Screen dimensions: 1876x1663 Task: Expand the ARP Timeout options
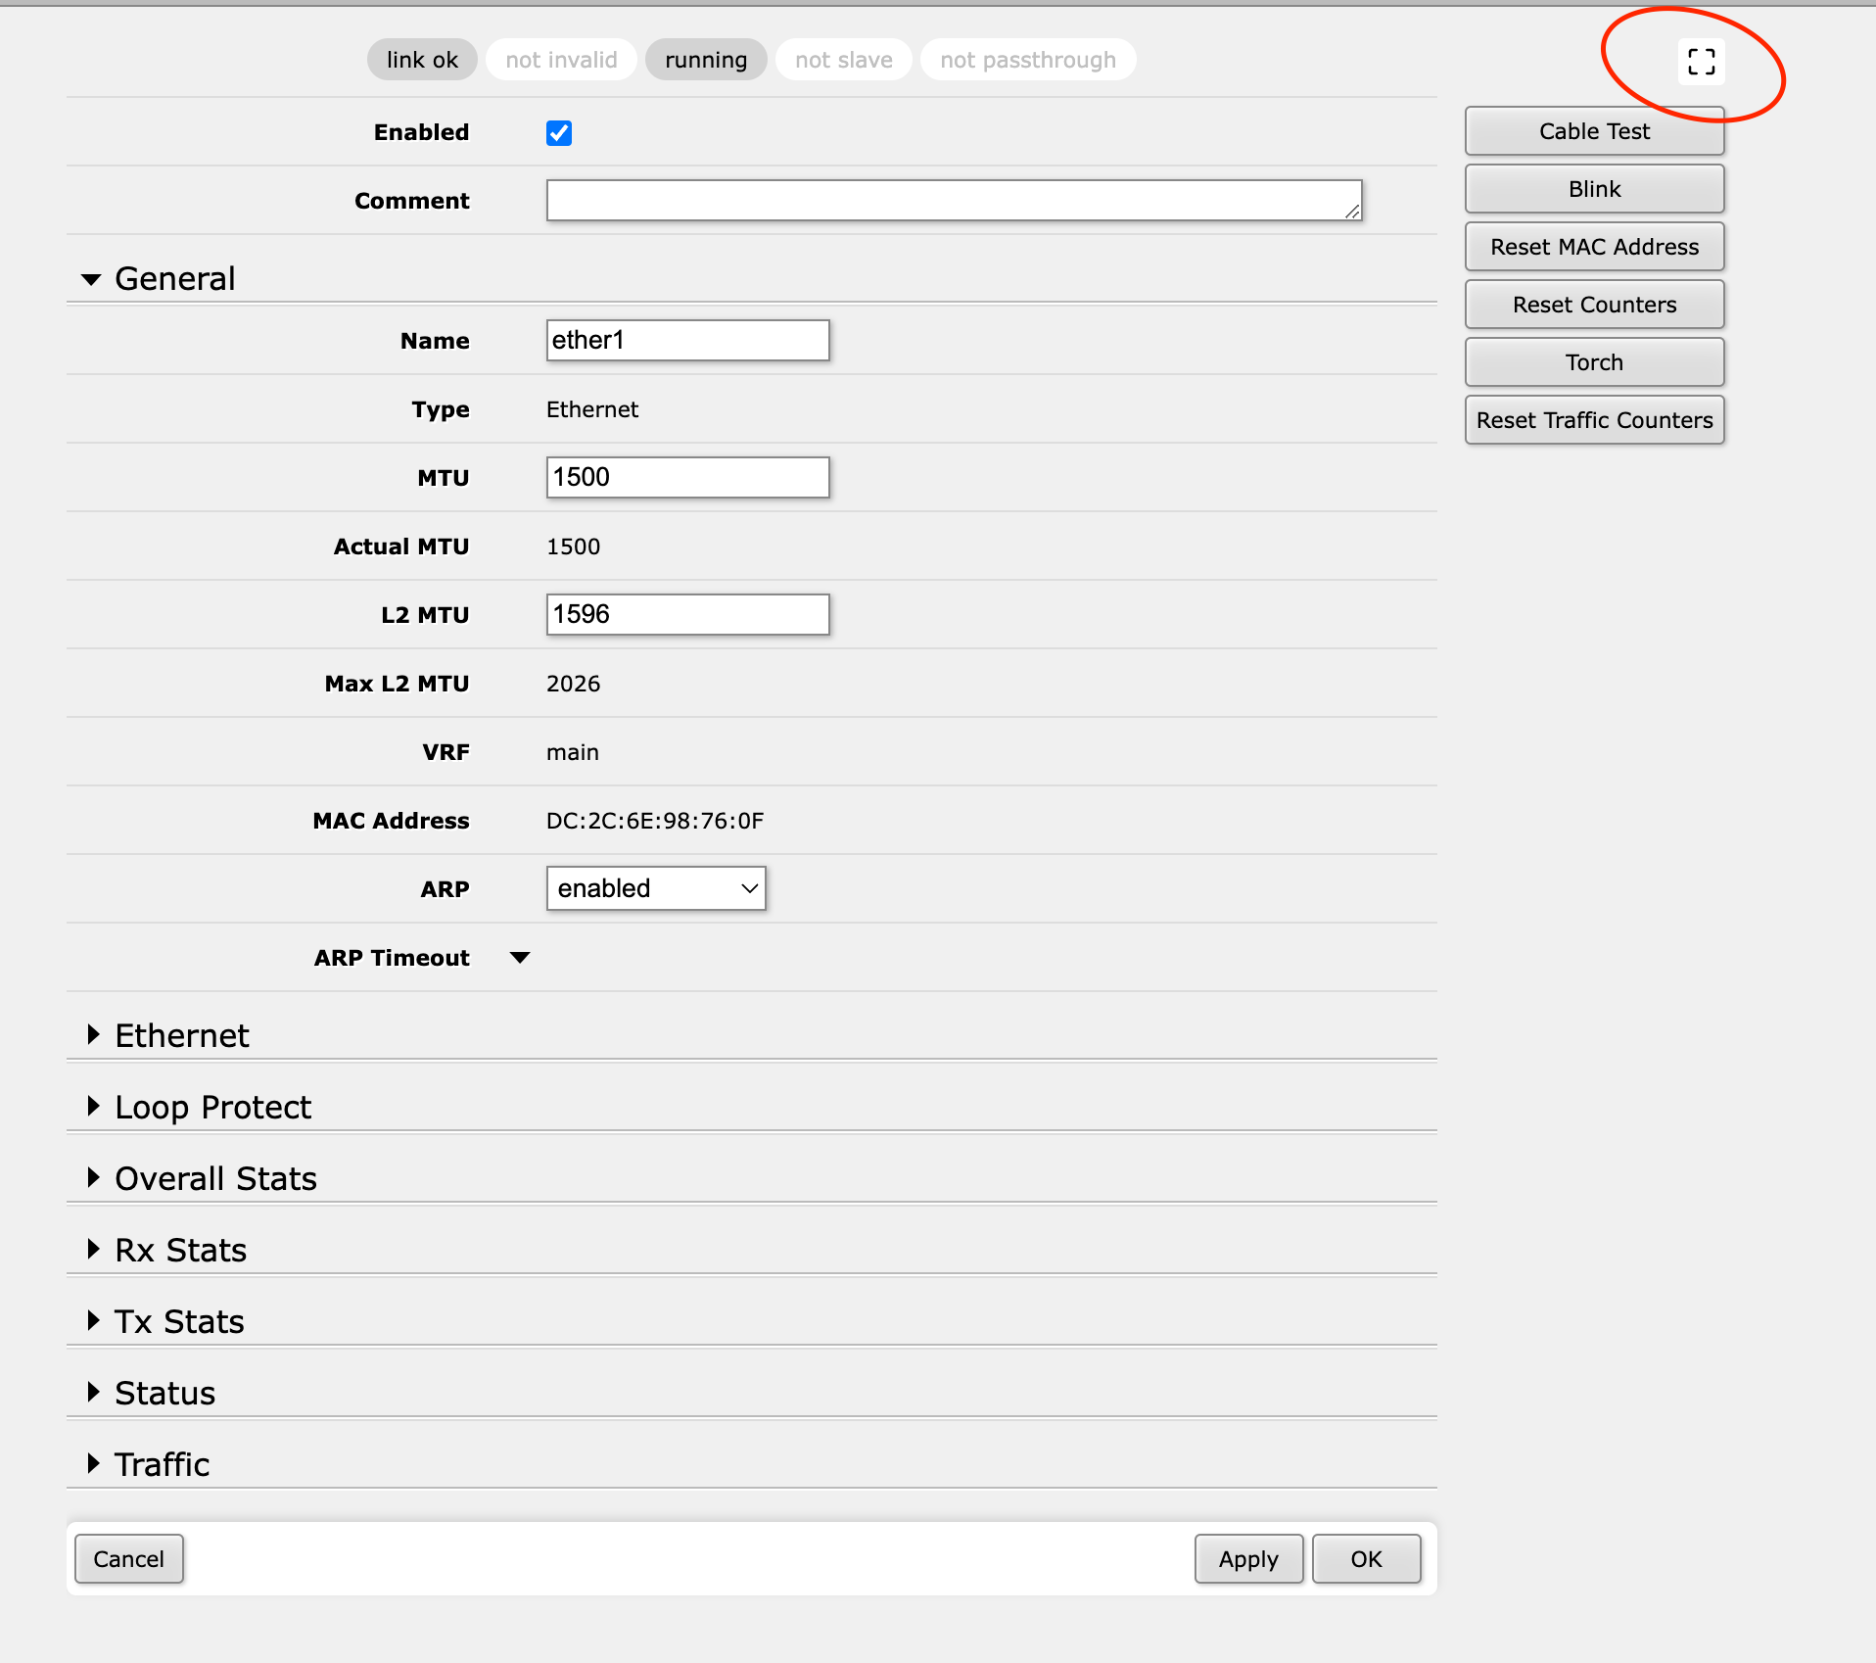(520, 957)
